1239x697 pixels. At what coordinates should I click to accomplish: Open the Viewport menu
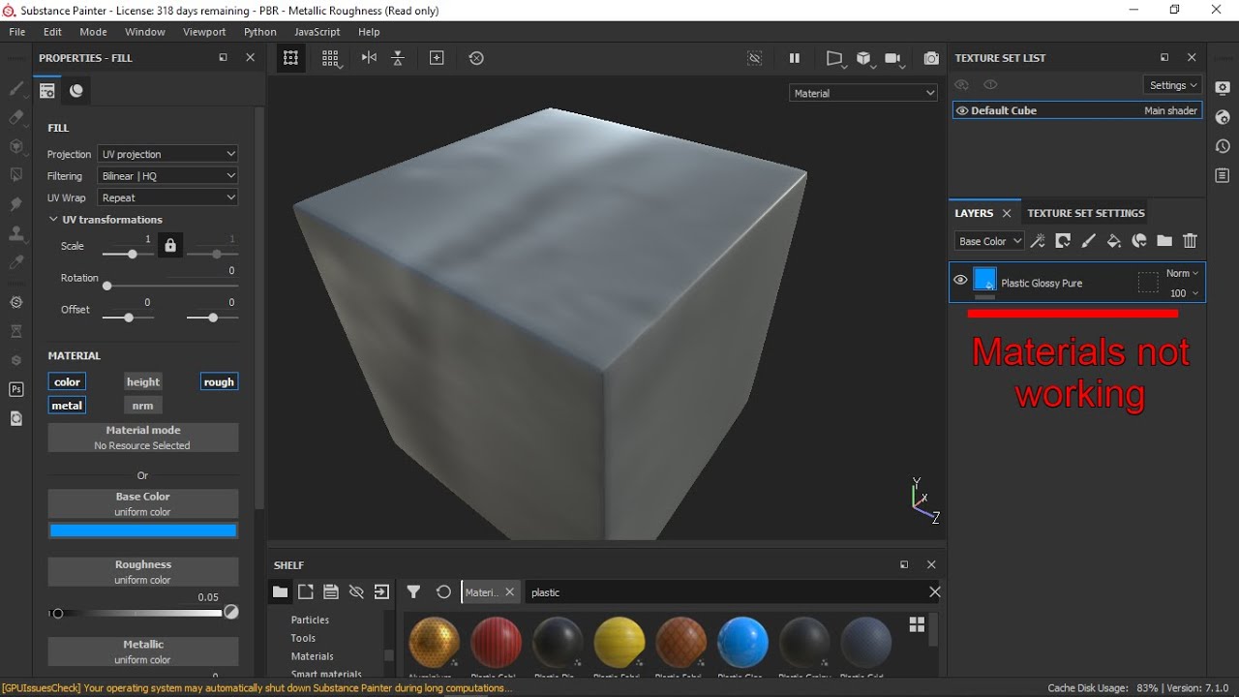tap(204, 32)
